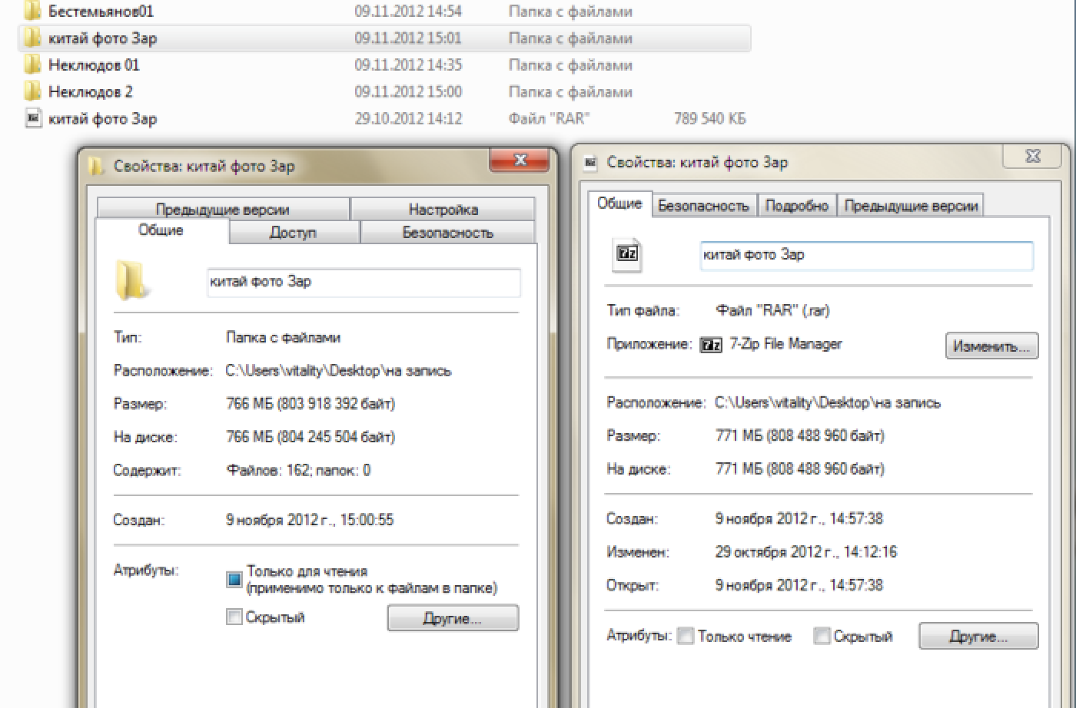Switch to Безопасность tab in RAR properties
The width and height of the screenshot is (1076, 708).
pyautogui.click(x=702, y=205)
